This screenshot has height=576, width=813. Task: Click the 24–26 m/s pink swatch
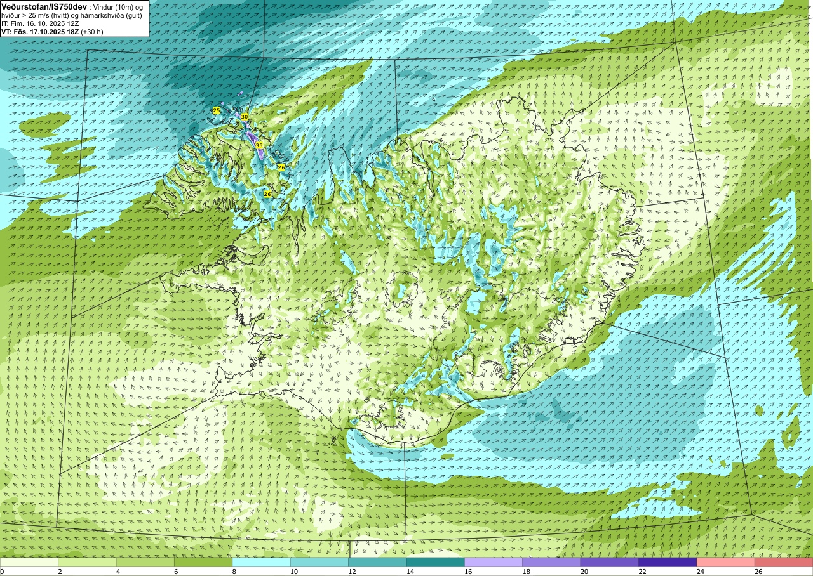pyautogui.click(x=726, y=563)
